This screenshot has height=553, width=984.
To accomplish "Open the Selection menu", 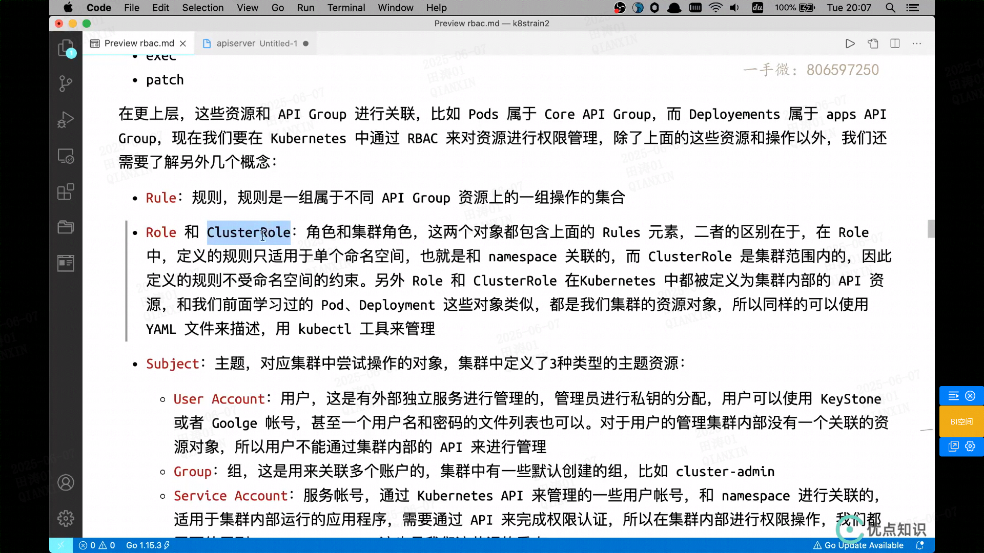I will point(202,8).
